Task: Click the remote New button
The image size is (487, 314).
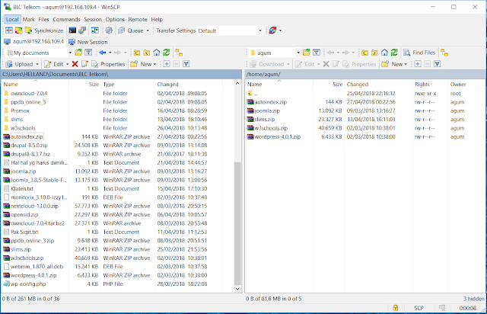Action: [394, 64]
